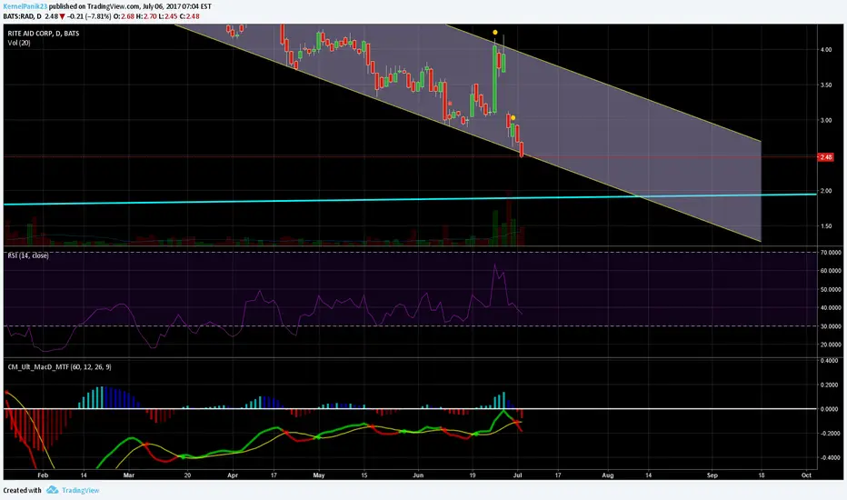Select the CM_Ult_MacD_MTF indicator label
The image size is (847, 500).
pos(59,367)
